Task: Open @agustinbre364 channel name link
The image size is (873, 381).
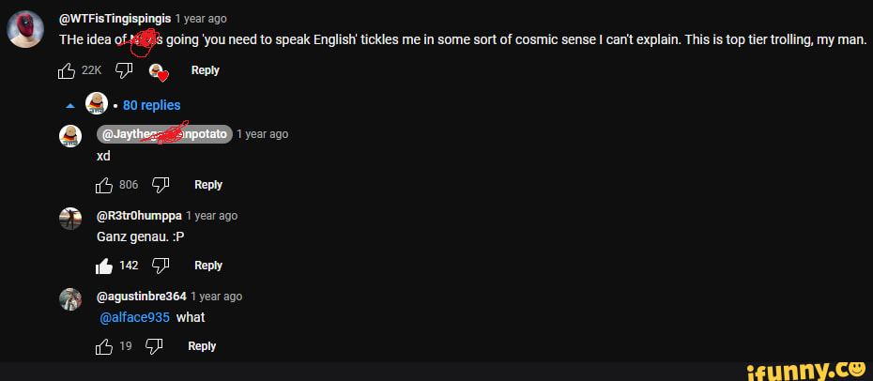Action: click(x=141, y=296)
